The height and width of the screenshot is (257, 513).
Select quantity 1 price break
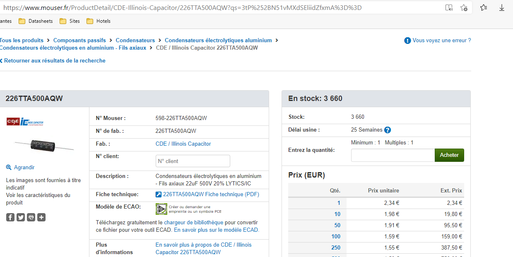coord(339,203)
